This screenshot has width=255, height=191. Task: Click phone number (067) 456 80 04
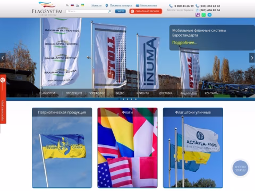click(x=210, y=10)
